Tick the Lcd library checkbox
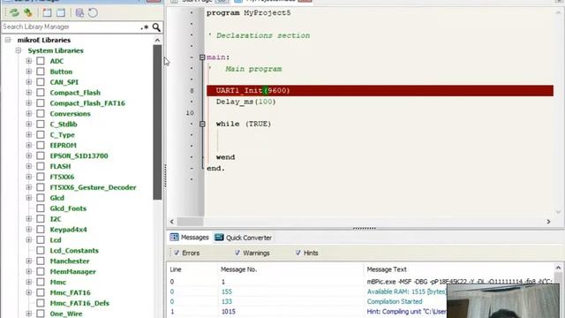The height and width of the screenshot is (318, 565). click(x=41, y=239)
